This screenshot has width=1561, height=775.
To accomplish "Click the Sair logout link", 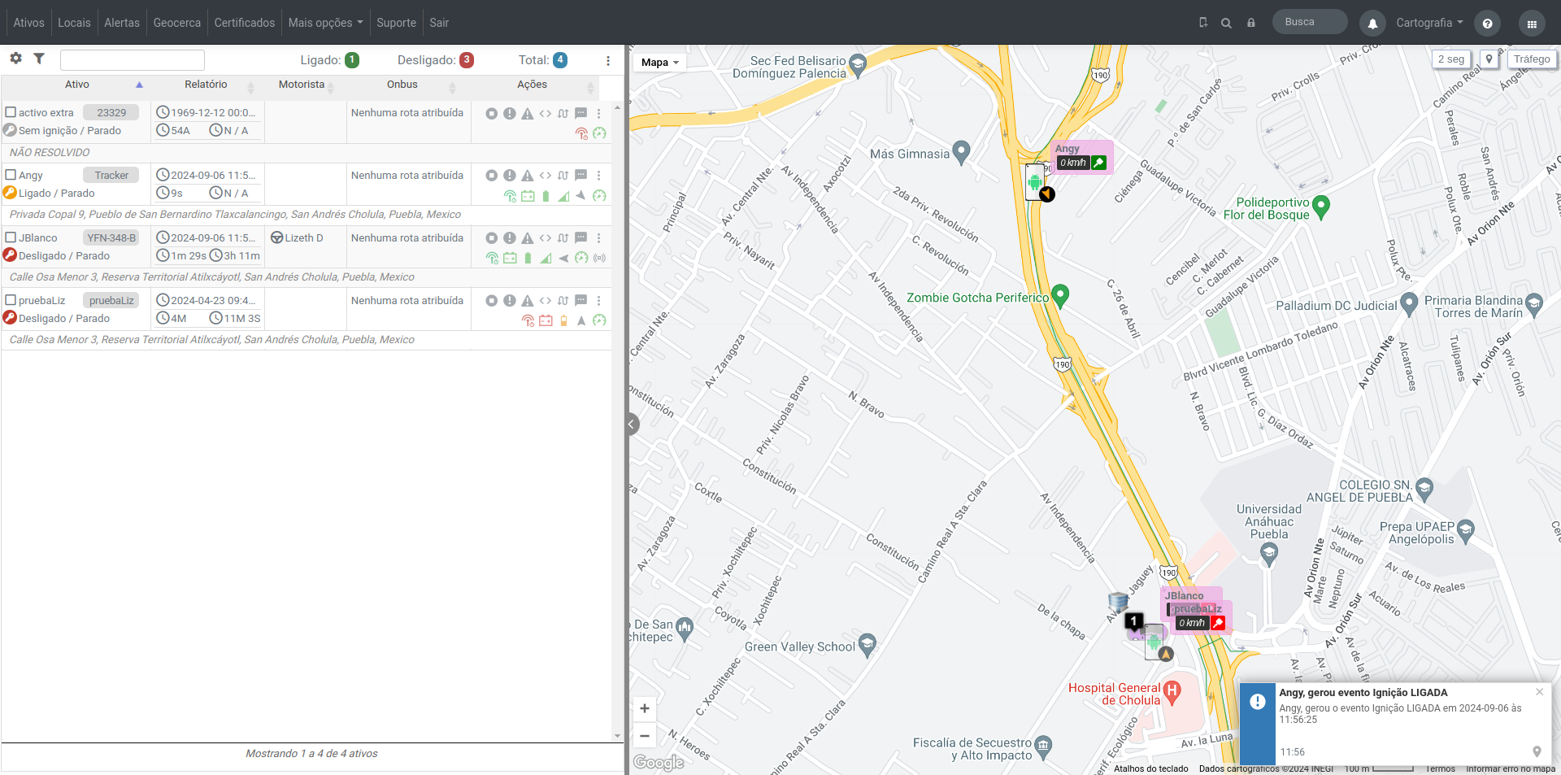I will point(439,23).
